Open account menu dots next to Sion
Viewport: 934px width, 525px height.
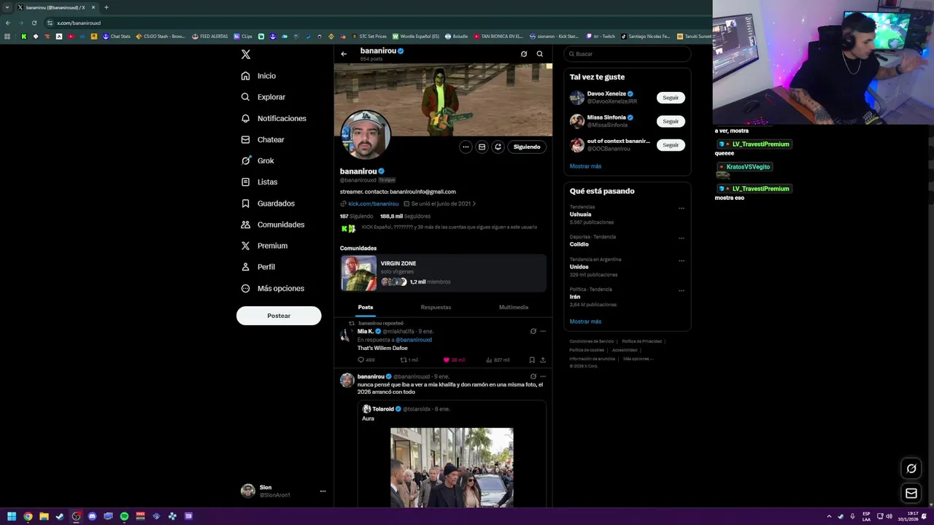click(323, 491)
